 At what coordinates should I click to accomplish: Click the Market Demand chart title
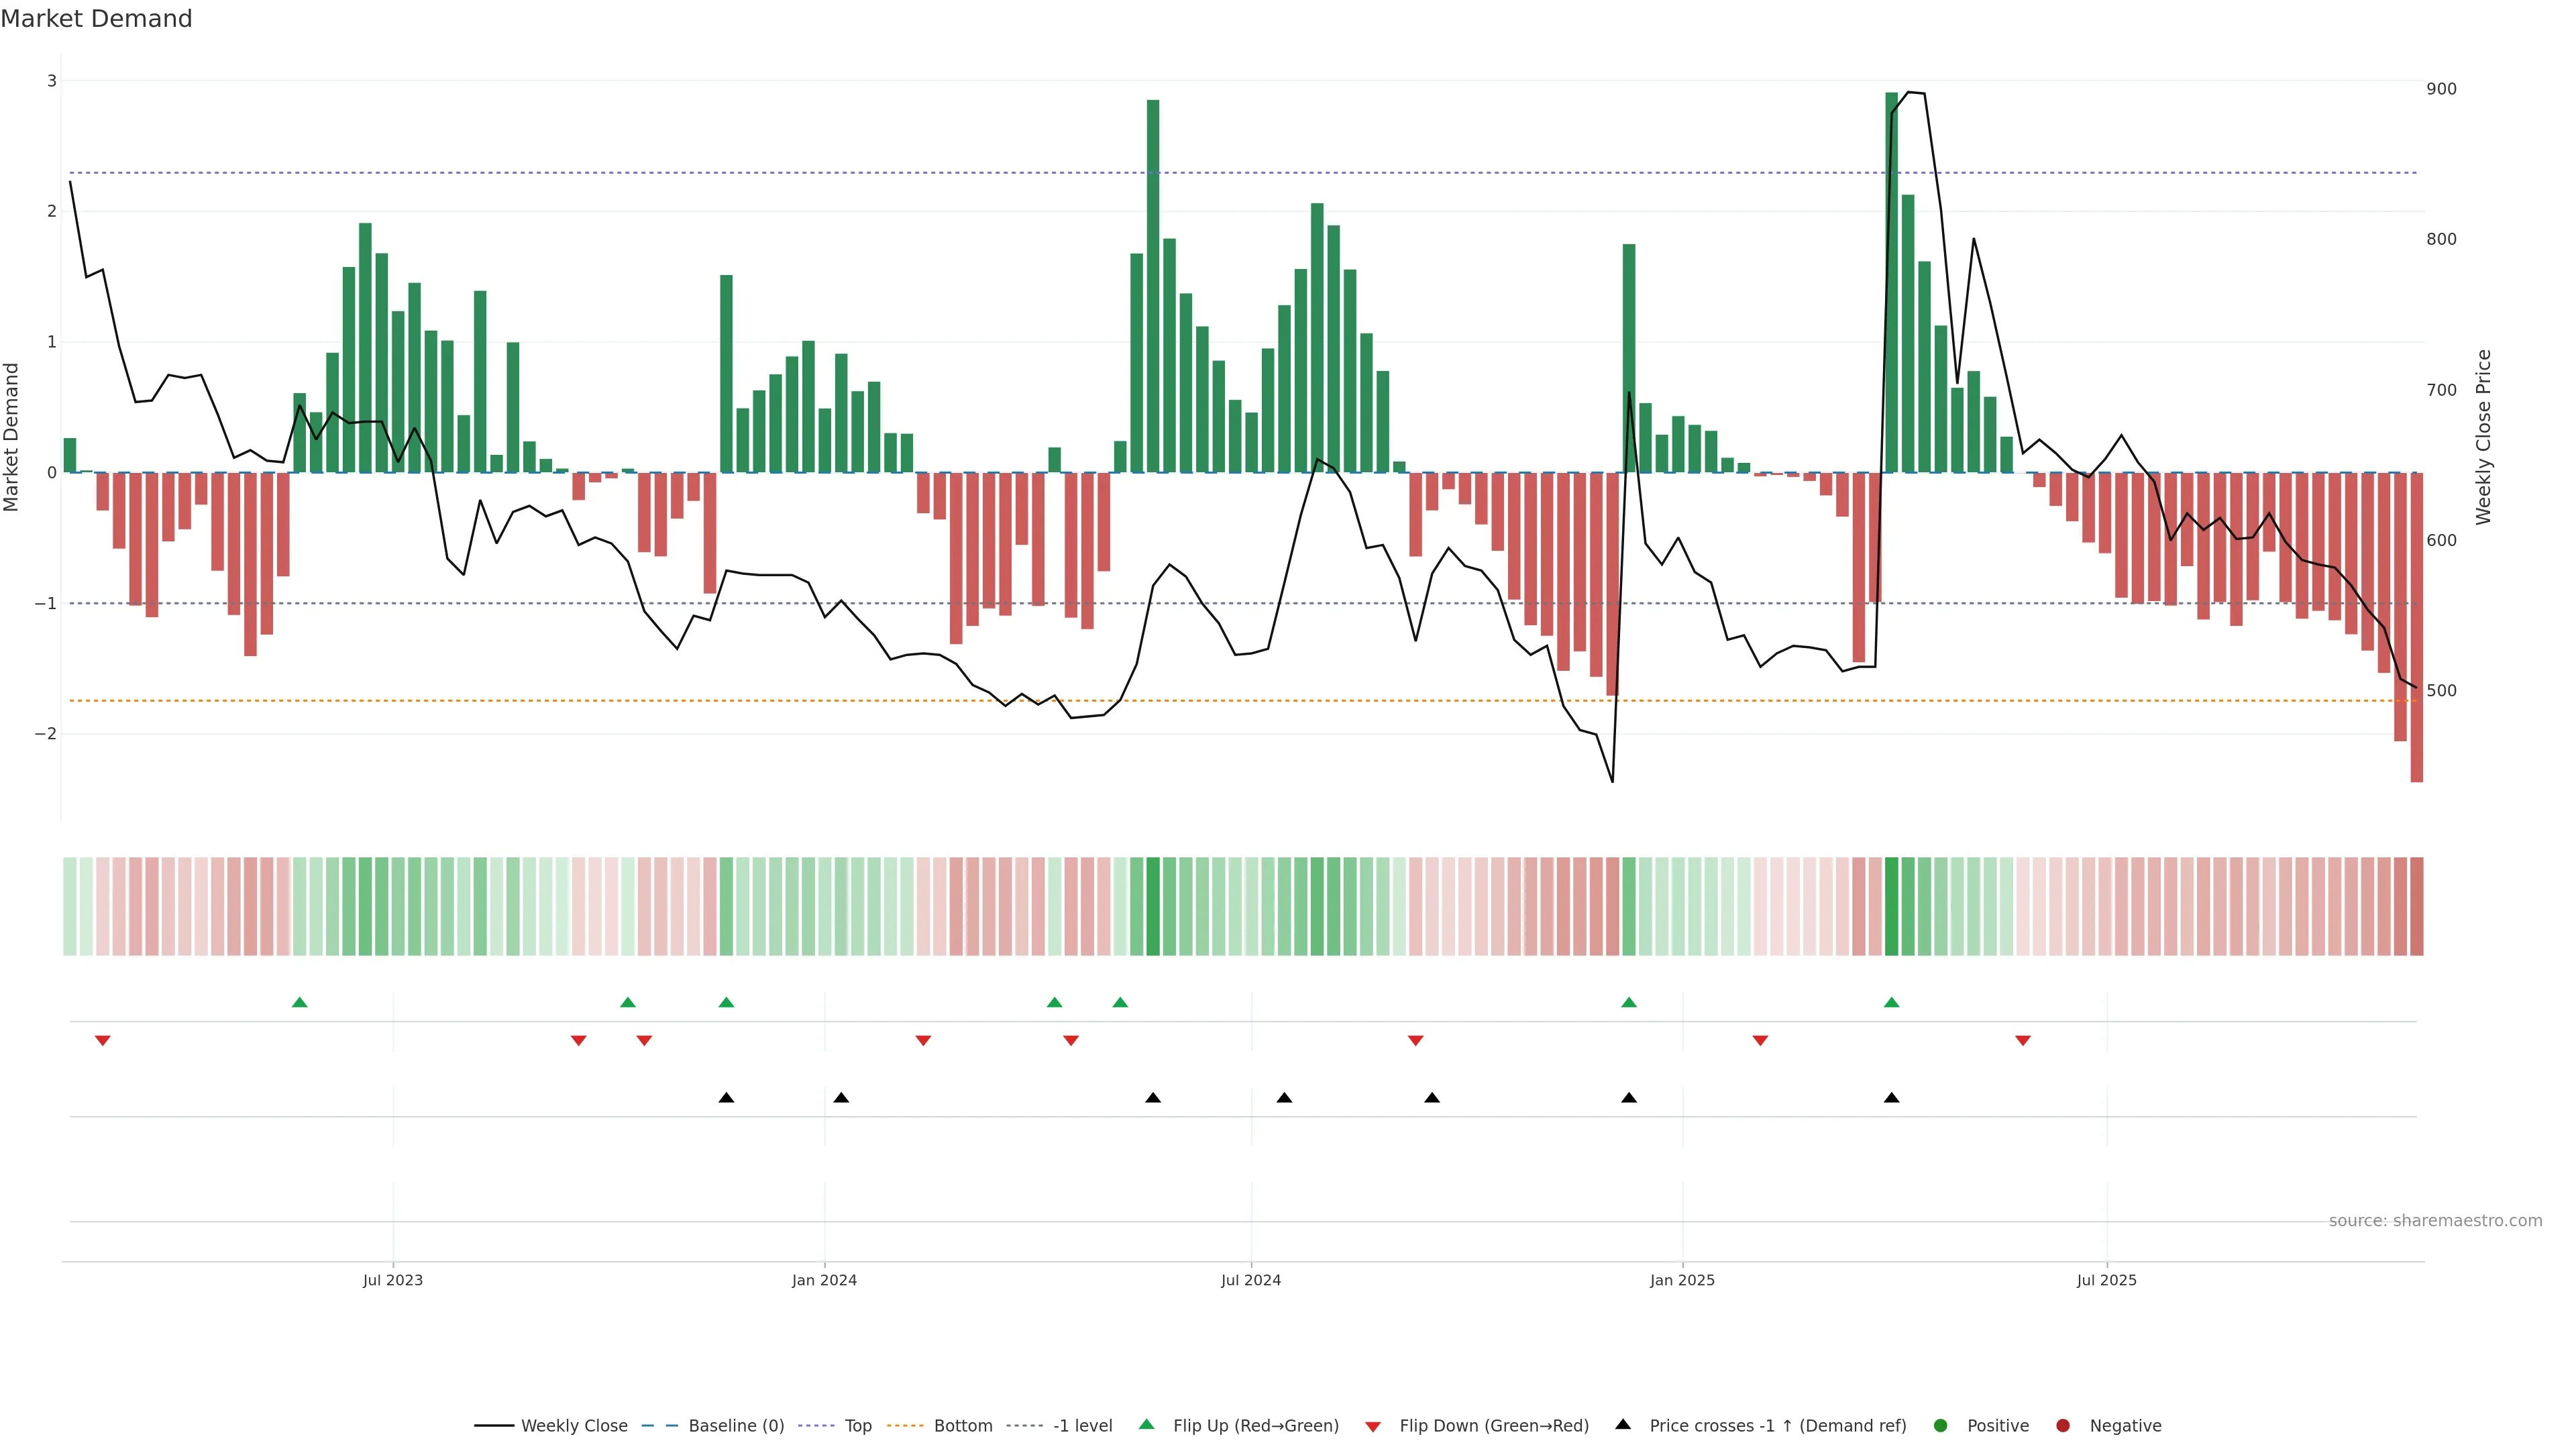[96, 19]
